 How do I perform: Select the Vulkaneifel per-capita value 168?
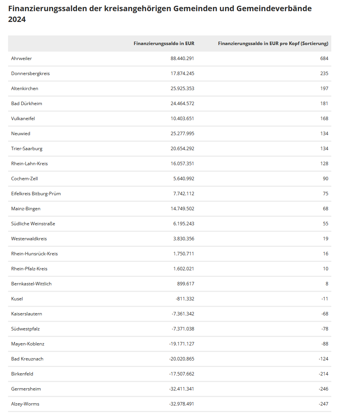(x=324, y=119)
